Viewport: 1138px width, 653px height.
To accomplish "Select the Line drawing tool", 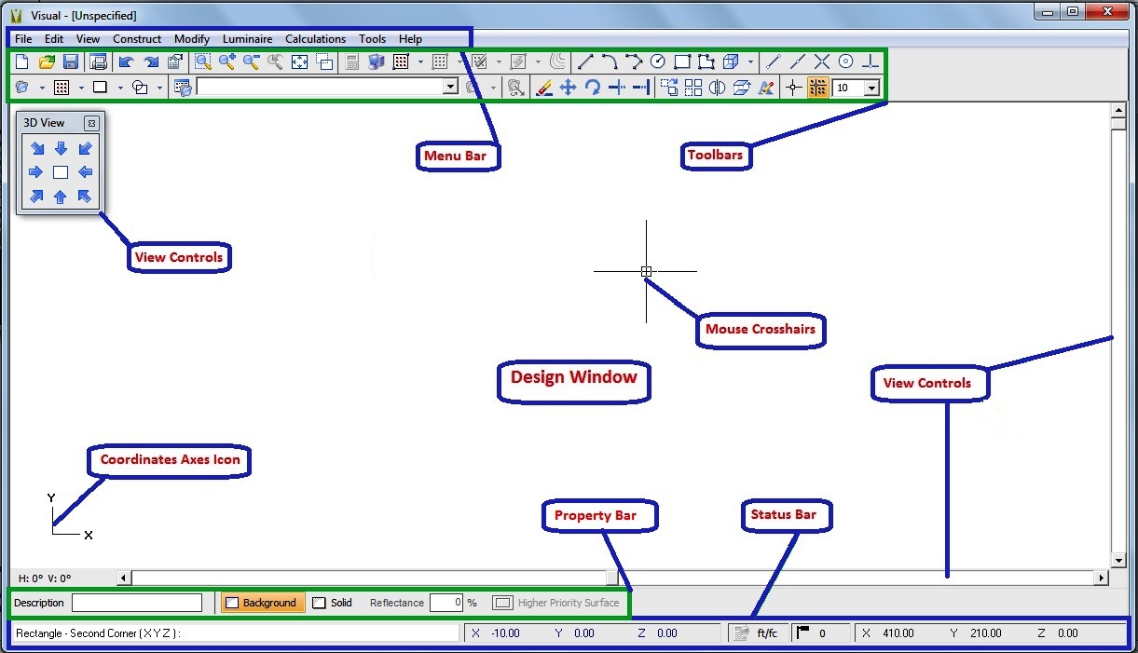I will pos(584,61).
